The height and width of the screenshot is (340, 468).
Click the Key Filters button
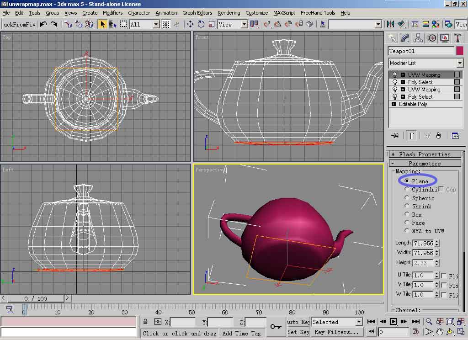(x=336, y=332)
